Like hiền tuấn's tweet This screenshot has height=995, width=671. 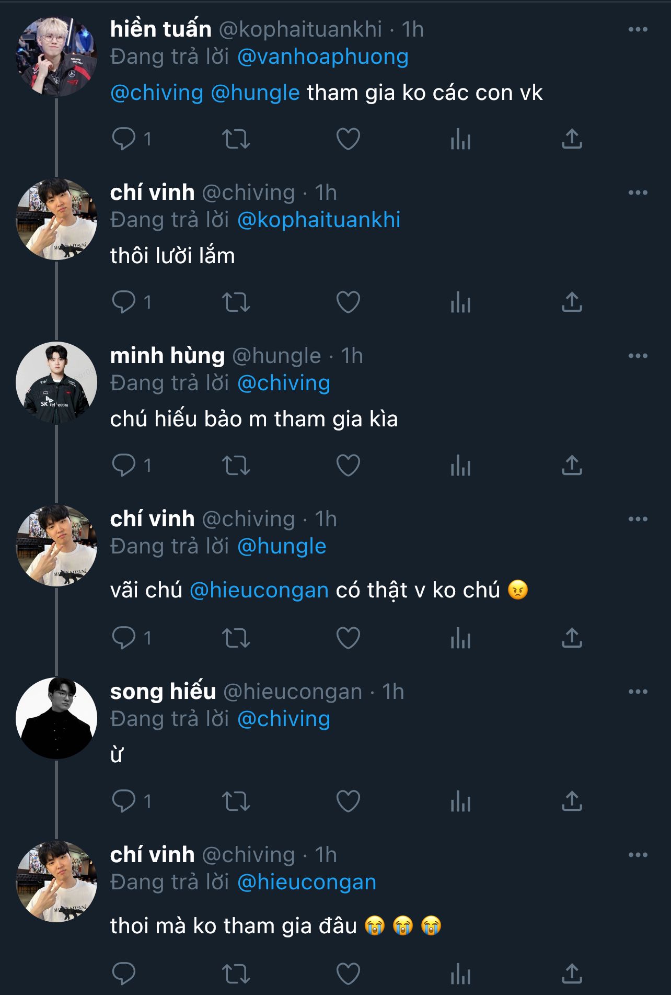348,139
